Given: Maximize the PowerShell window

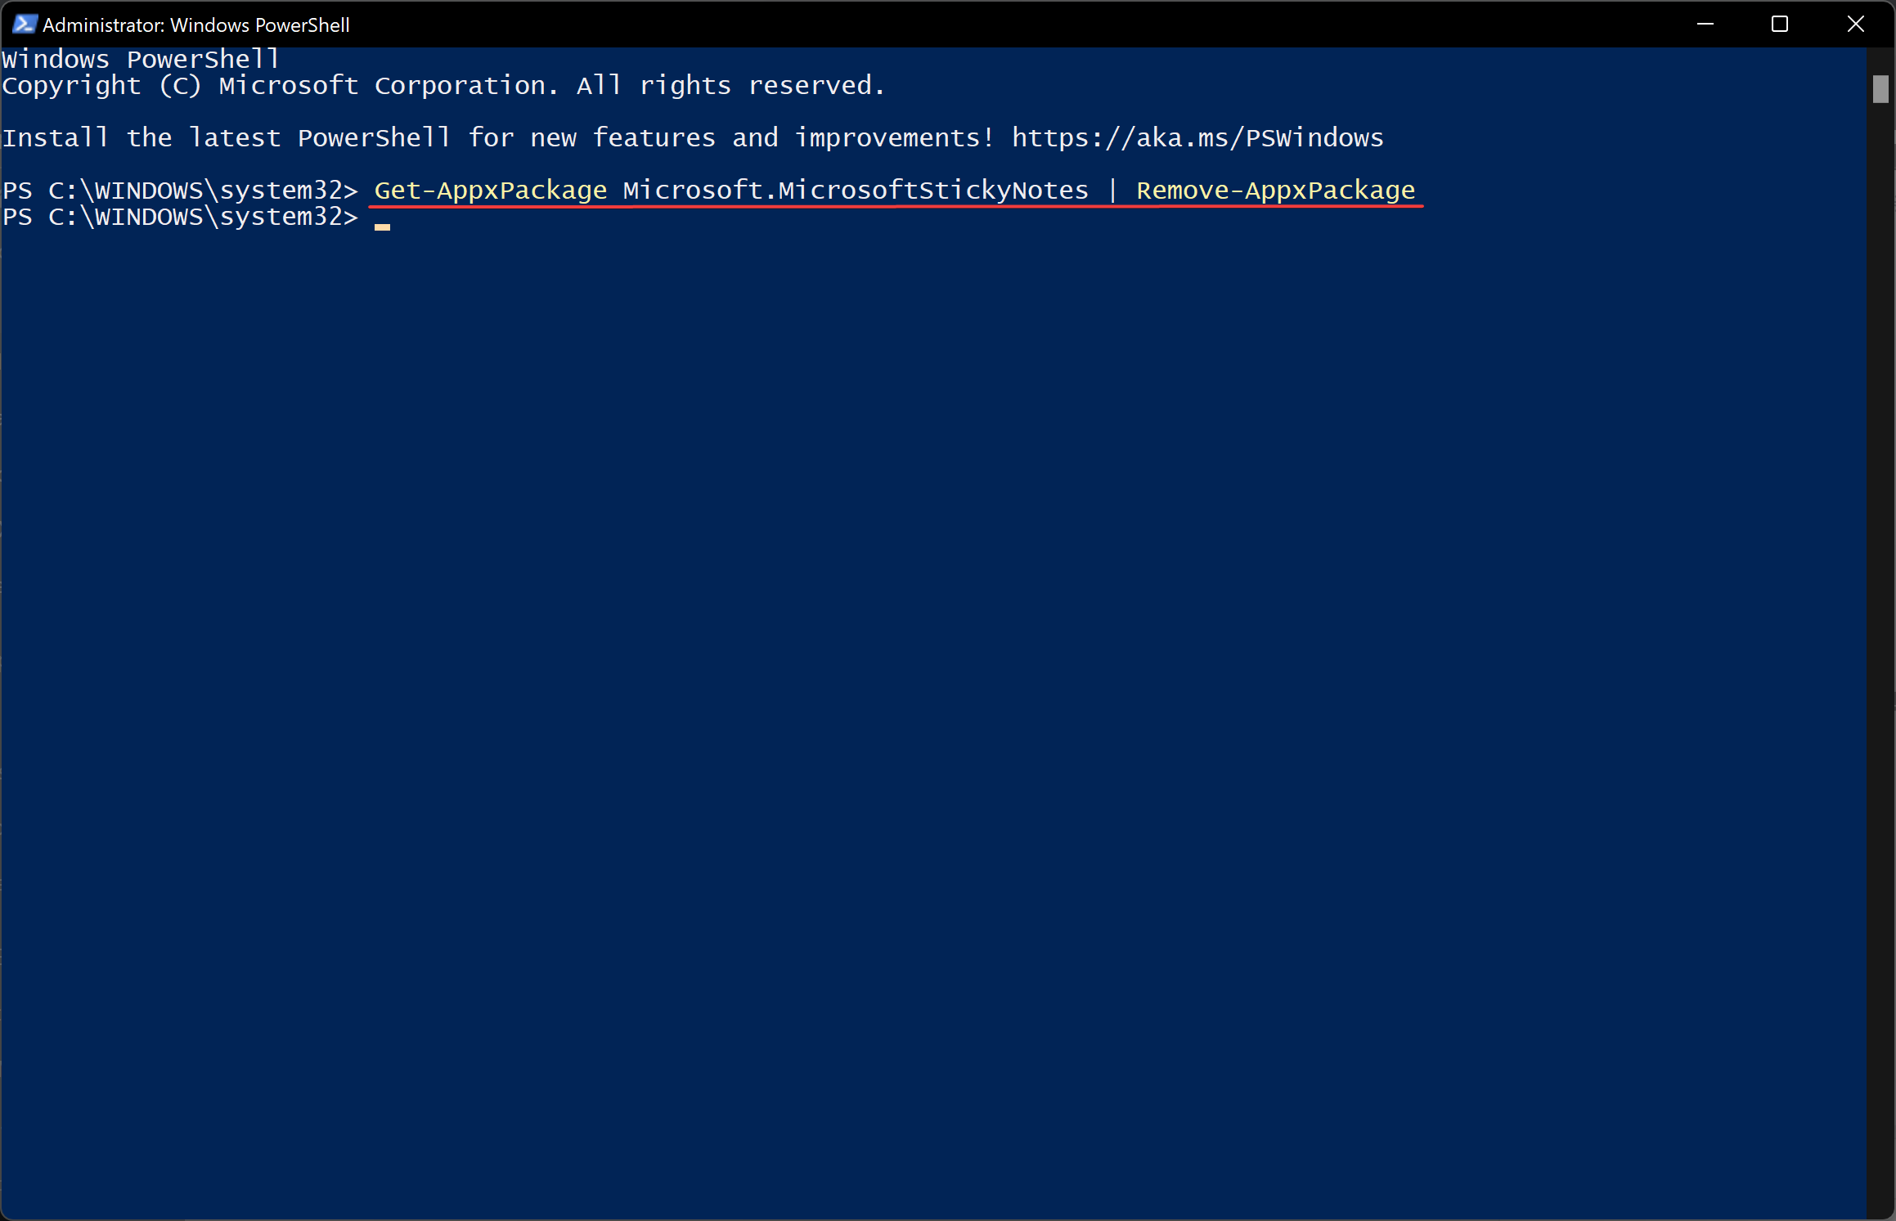Looking at the screenshot, I should coord(1780,24).
